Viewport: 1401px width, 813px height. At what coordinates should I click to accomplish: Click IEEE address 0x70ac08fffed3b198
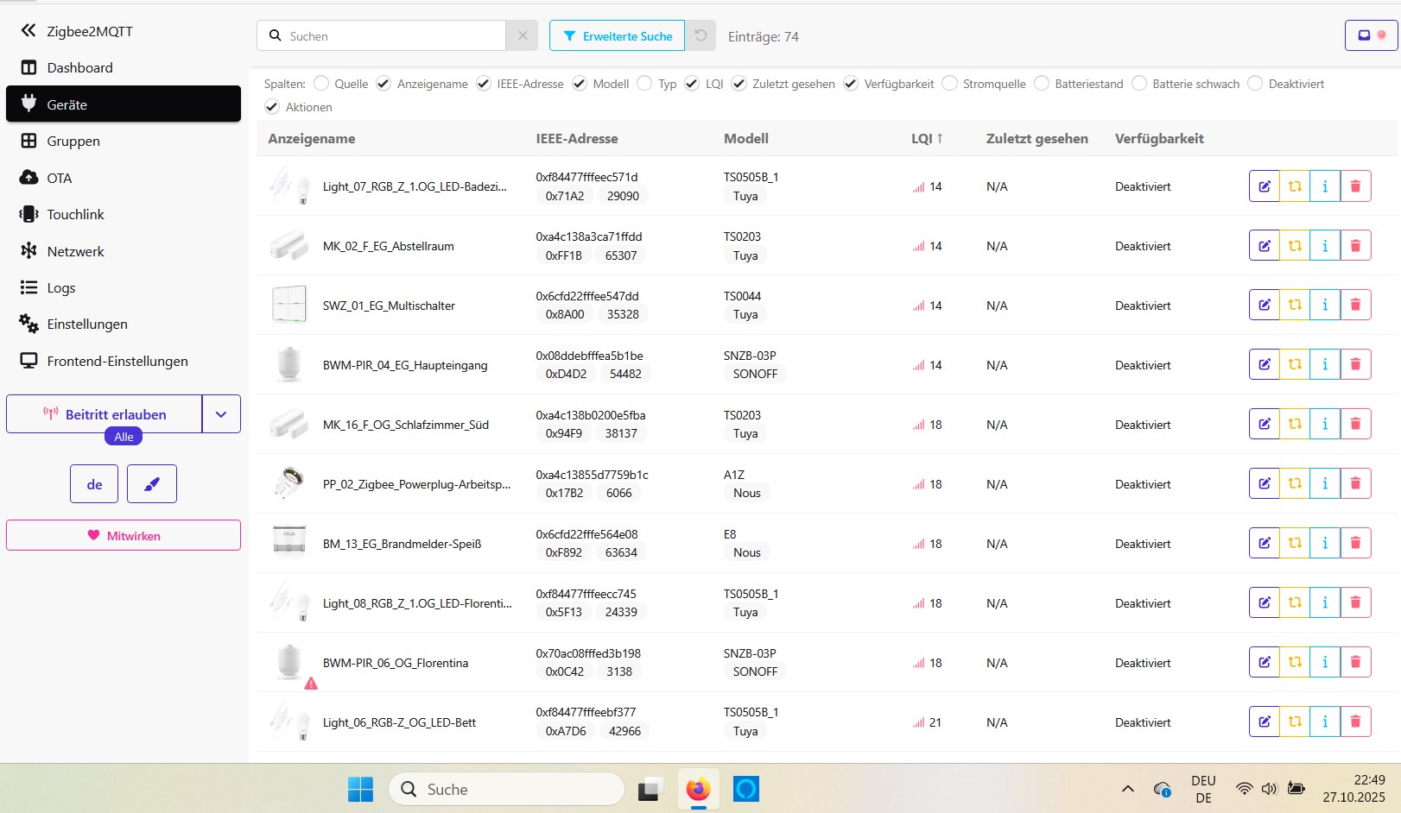[x=588, y=653]
